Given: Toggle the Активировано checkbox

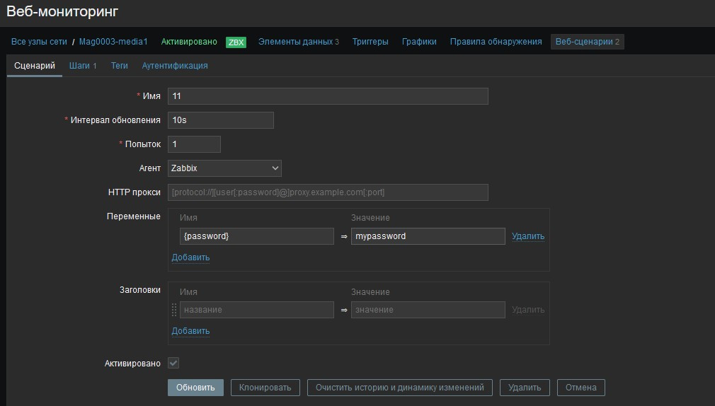Looking at the screenshot, I should pyautogui.click(x=173, y=363).
